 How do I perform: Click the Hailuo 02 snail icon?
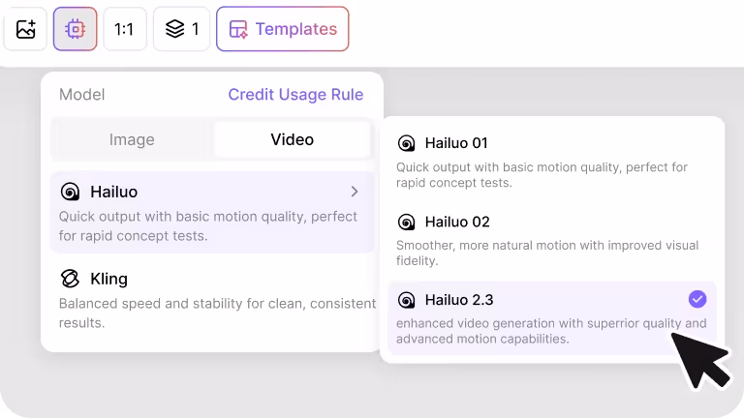point(407,222)
